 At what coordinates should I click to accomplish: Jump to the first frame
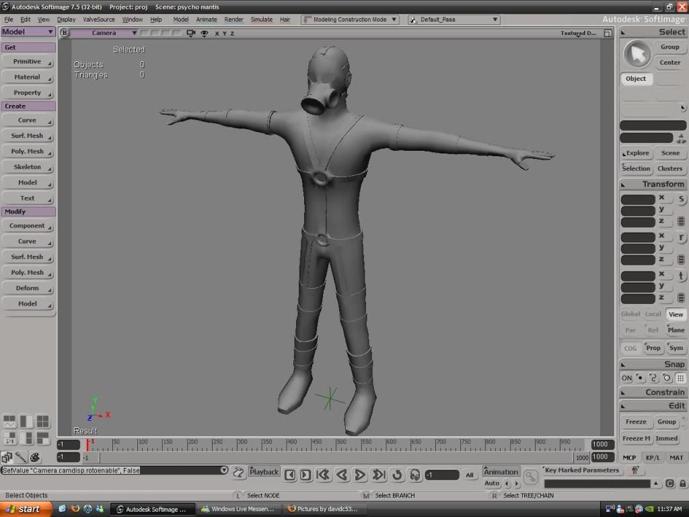coord(322,475)
